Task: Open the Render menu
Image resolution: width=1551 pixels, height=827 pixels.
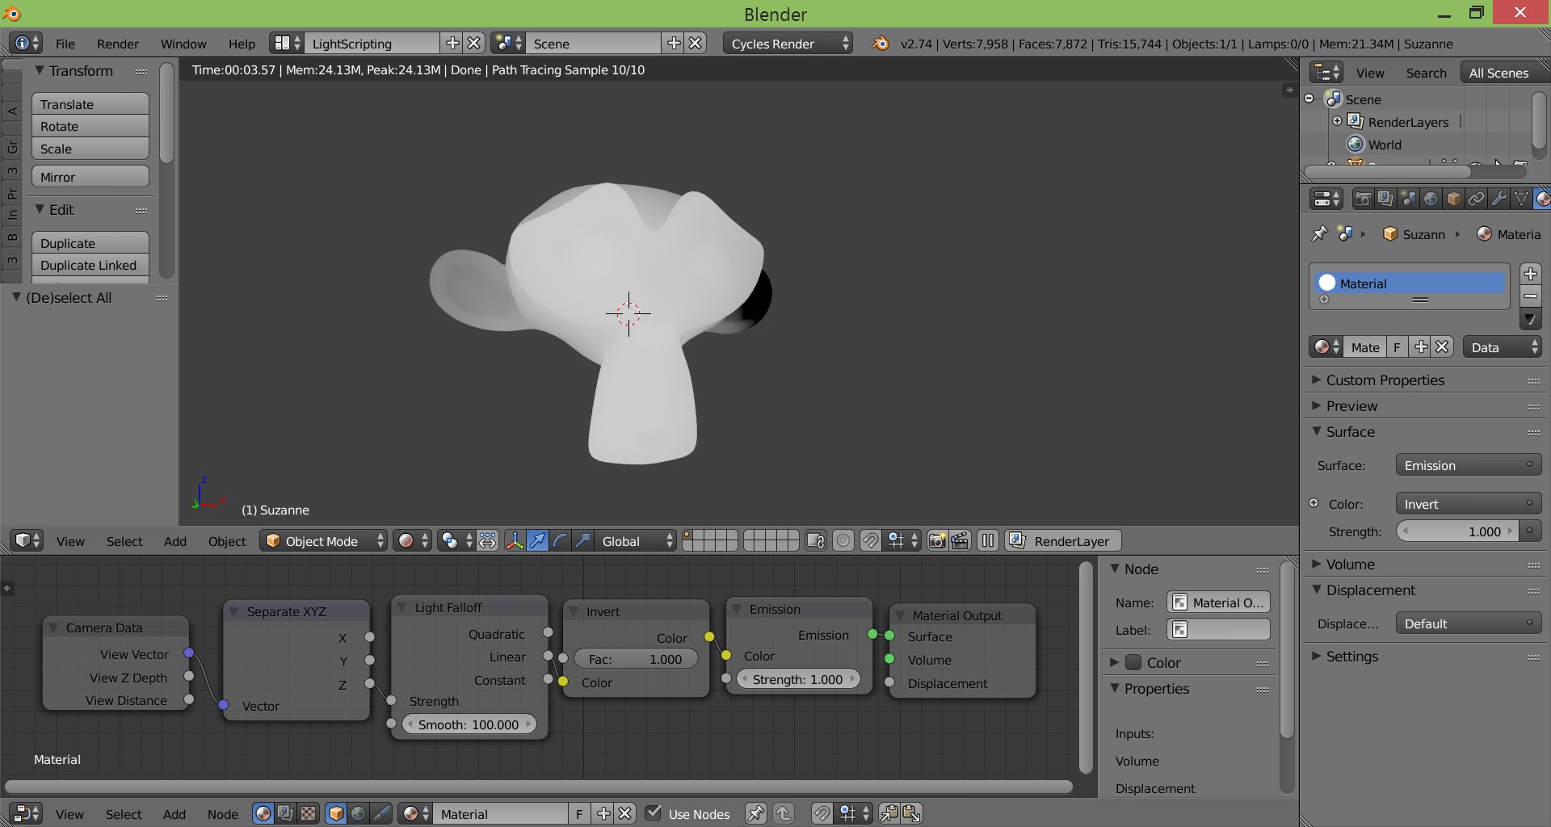Action: pos(117,44)
